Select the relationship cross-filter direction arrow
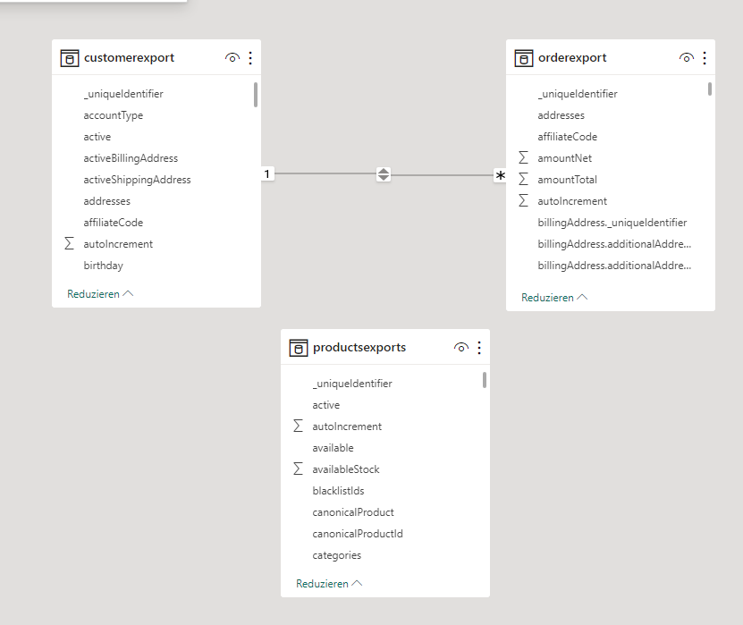Viewport: 743px width, 625px height. (384, 173)
